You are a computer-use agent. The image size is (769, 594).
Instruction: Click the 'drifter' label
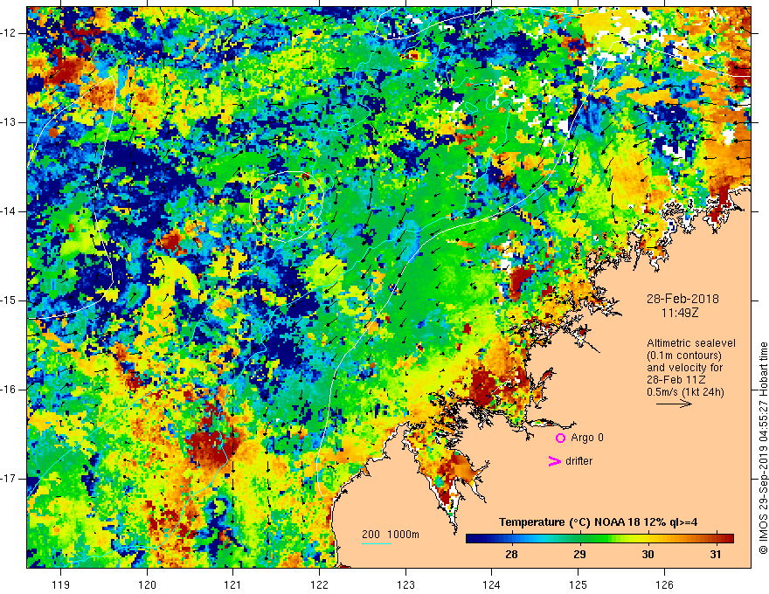coord(578,461)
